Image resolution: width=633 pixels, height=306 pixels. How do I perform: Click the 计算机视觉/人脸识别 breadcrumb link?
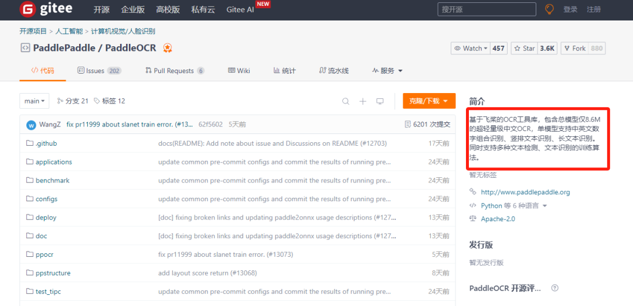[x=123, y=31]
